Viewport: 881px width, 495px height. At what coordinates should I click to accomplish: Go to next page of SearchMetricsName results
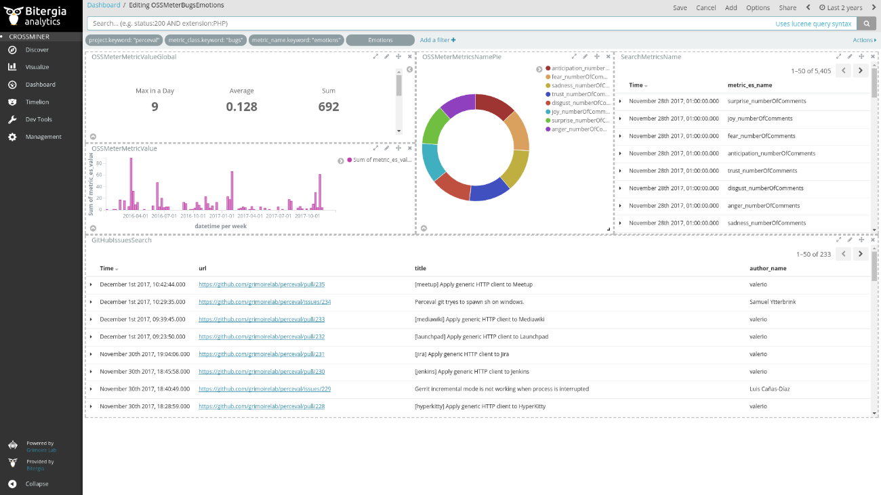(x=860, y=70)
